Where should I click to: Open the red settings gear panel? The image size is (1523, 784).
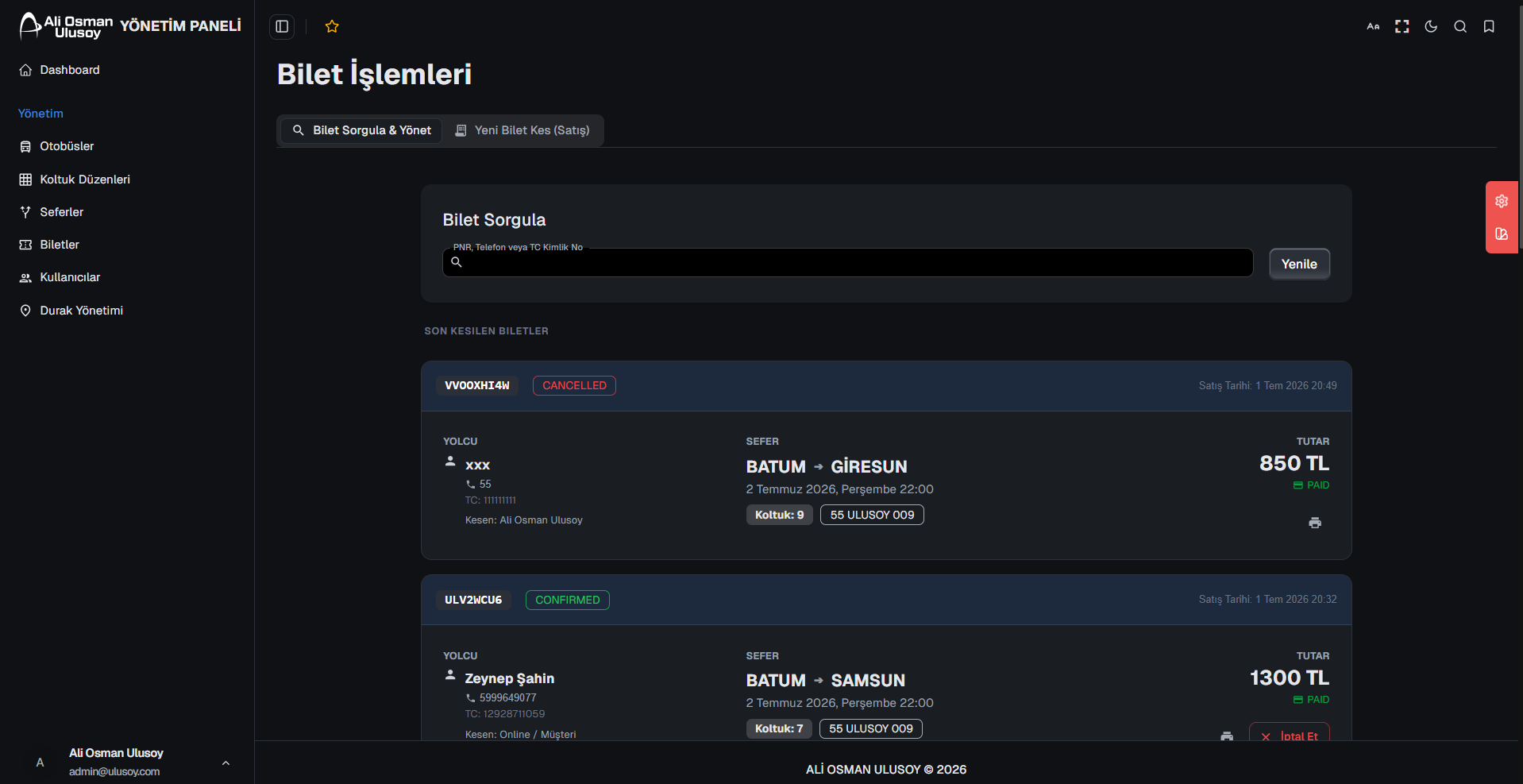click(x=1502, y=201)
